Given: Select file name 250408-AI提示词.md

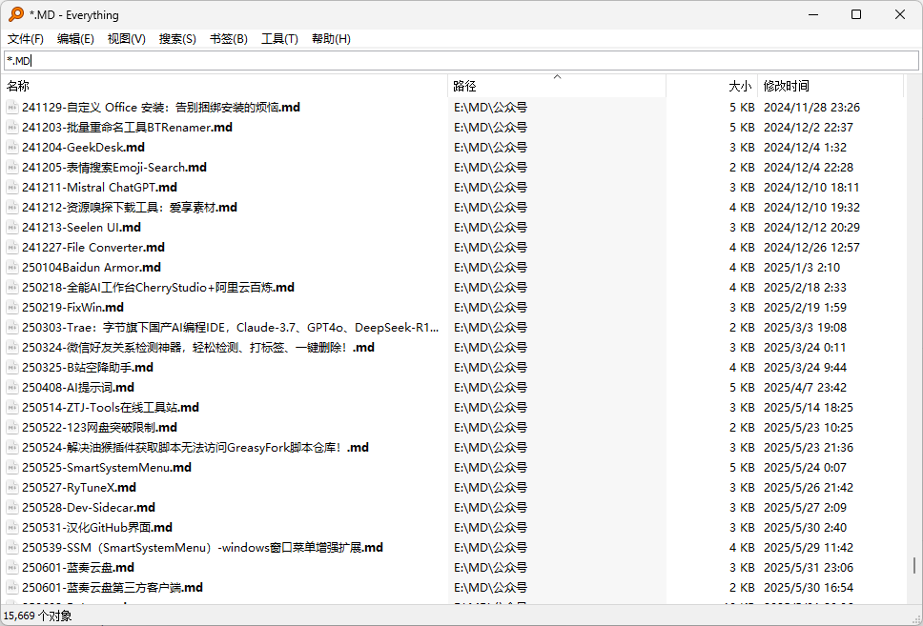Looking at the screenshot, I should [77, 387].
